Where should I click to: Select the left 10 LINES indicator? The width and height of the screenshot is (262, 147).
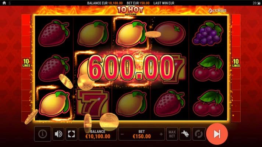coord(26,63)
